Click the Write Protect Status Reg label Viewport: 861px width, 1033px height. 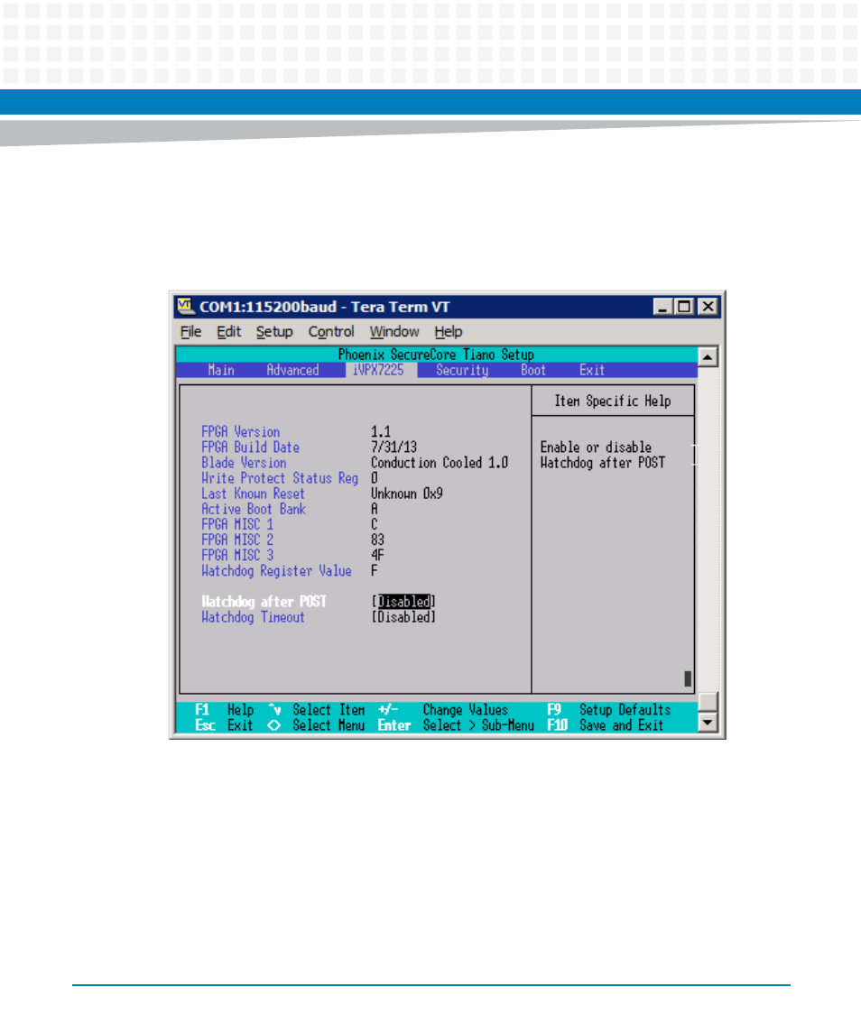click(x=280, y=478)
